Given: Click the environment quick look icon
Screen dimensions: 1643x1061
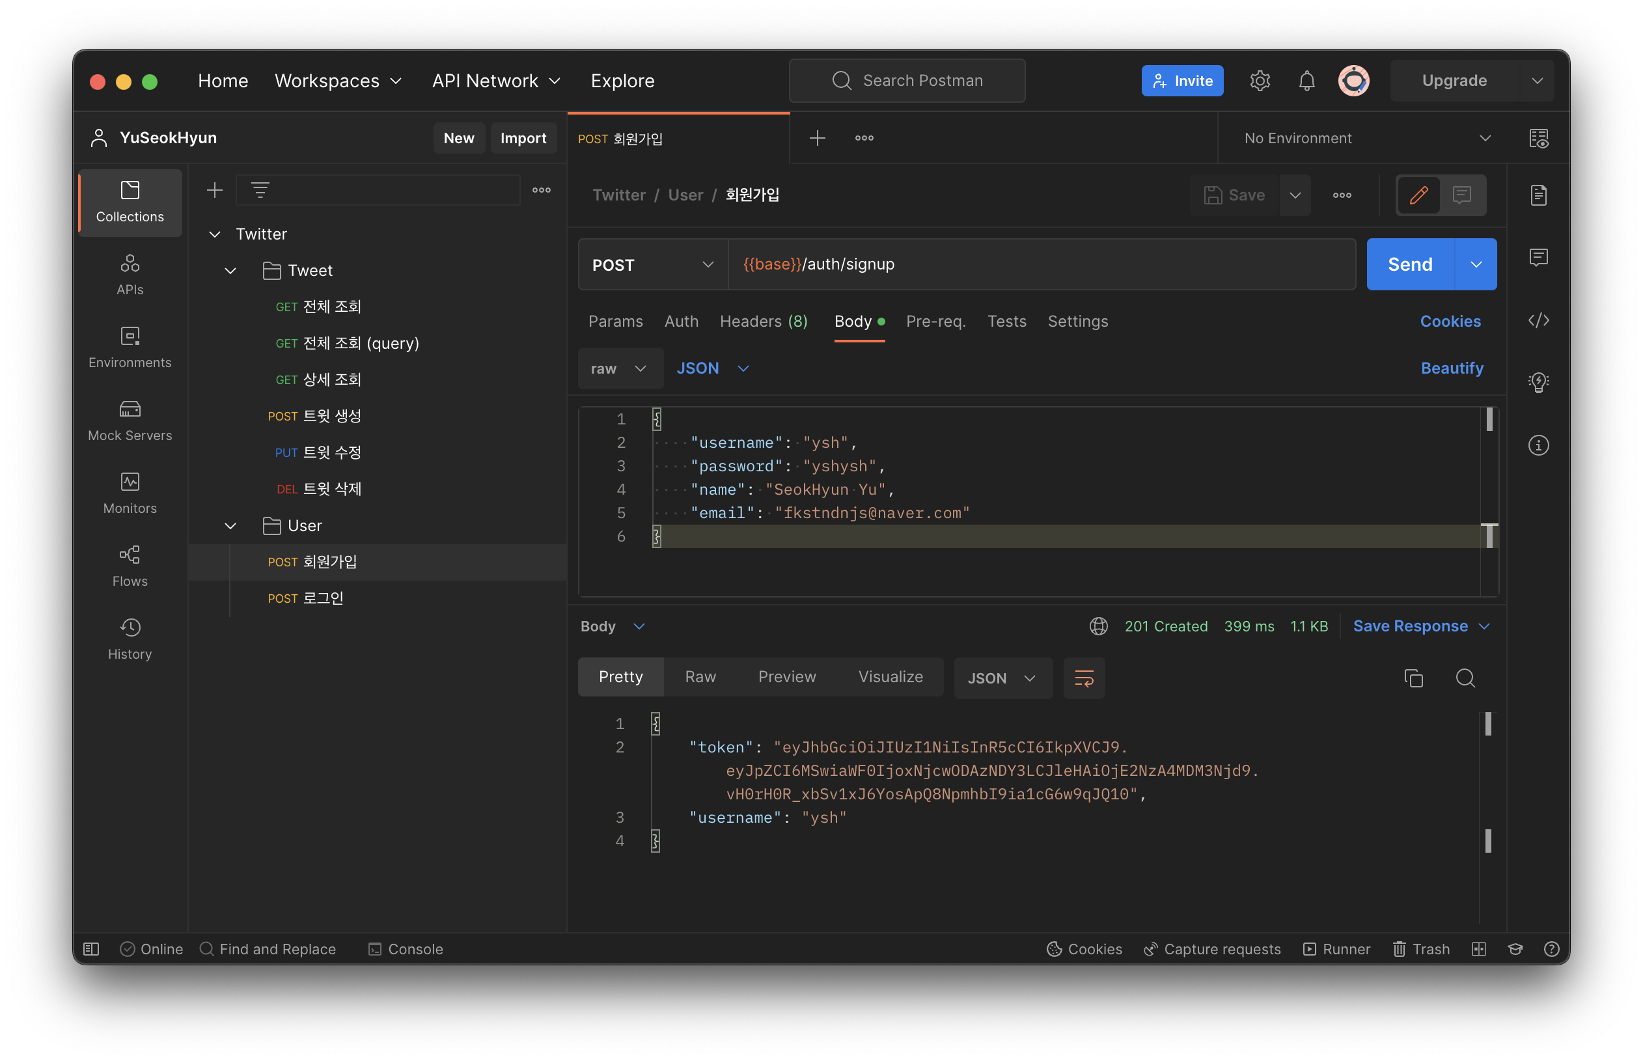Looking at the screenshot, I should tap(1538, 139).
